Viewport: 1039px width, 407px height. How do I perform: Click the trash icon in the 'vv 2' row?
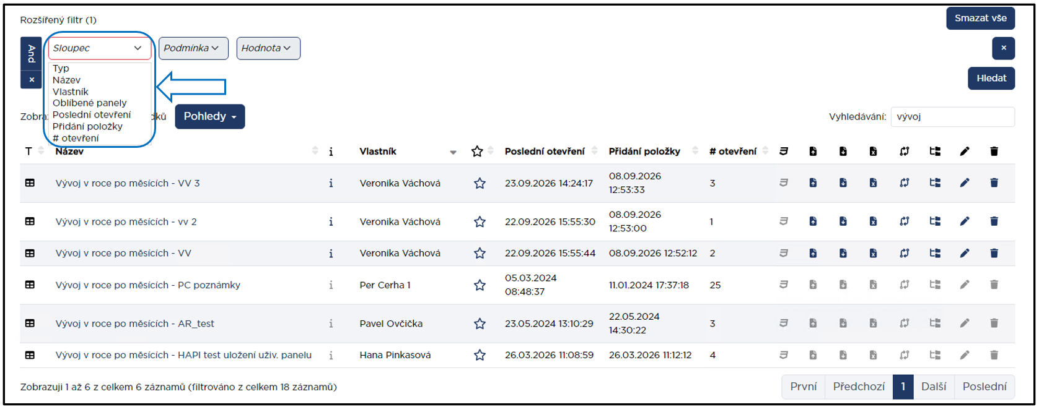pyautogui.click(x=994, y=221)
